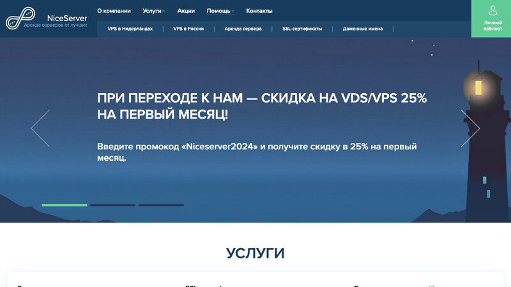The width and height of the screenshot is (511, 287).
Task: Open Доменные имена link
Action: pos(362,29)
